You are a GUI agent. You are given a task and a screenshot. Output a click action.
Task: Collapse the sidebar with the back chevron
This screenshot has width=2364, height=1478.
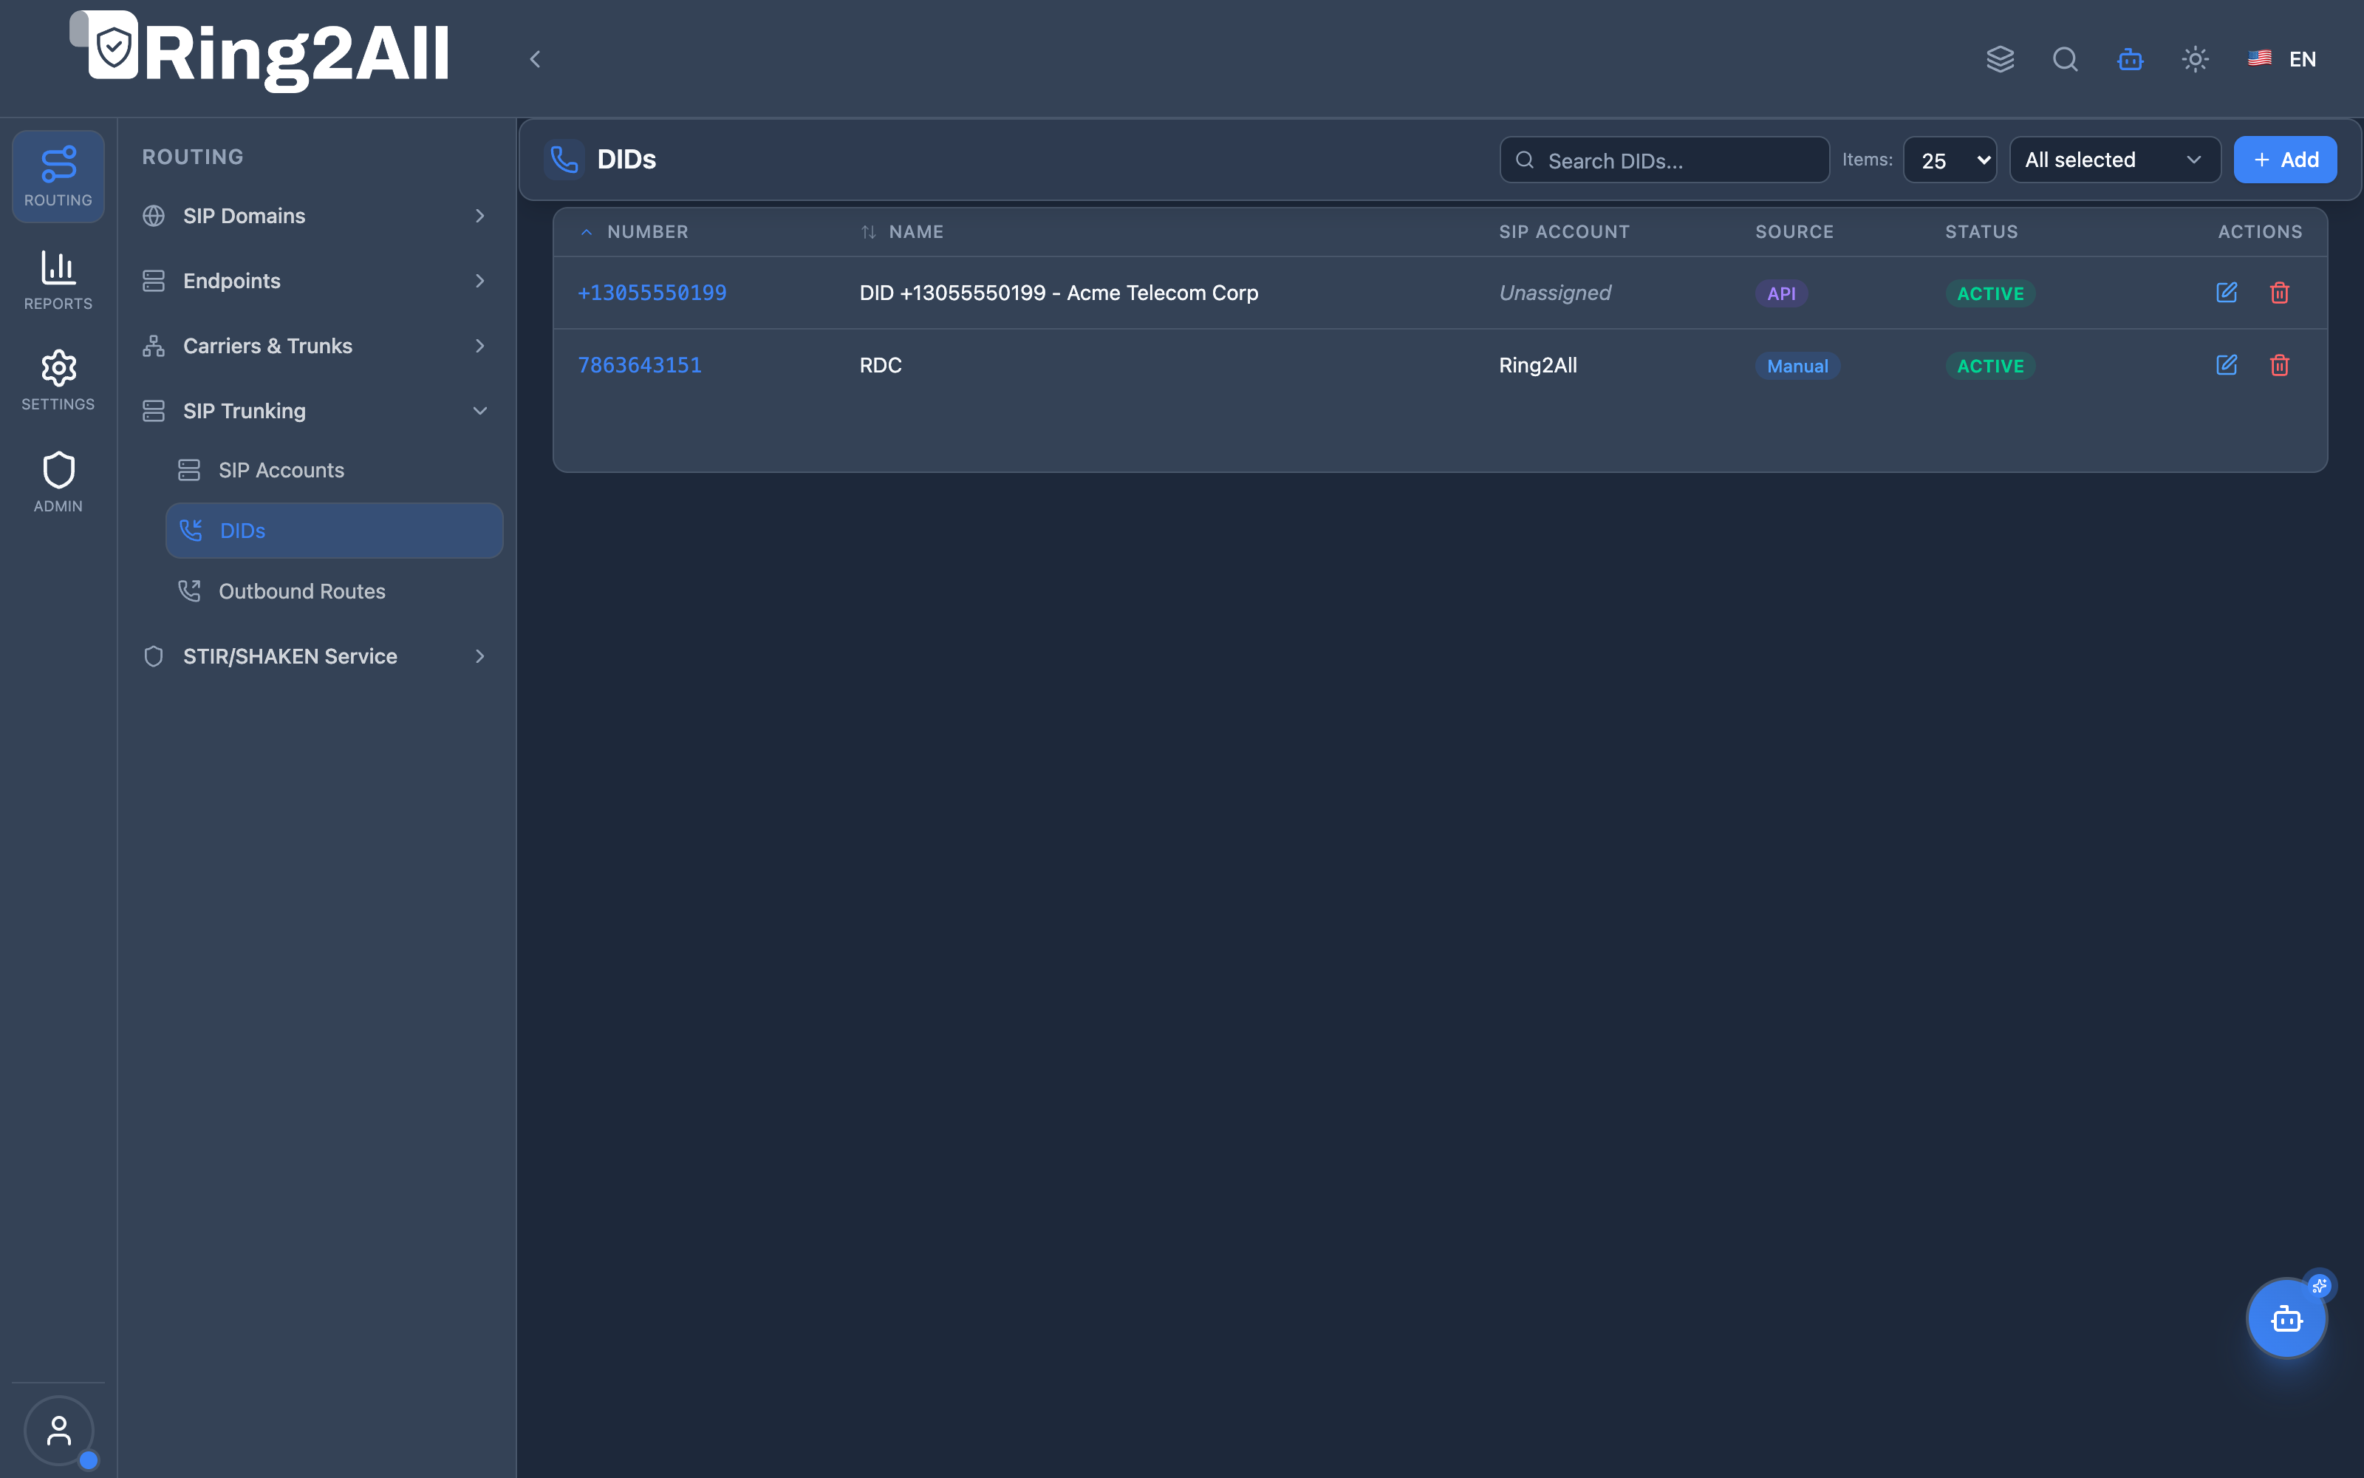pos(534,60)
